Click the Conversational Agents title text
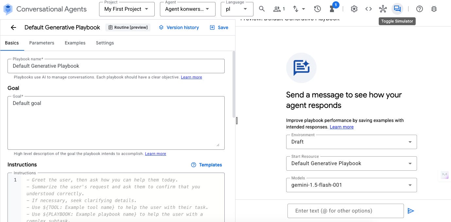 (51, 9)
